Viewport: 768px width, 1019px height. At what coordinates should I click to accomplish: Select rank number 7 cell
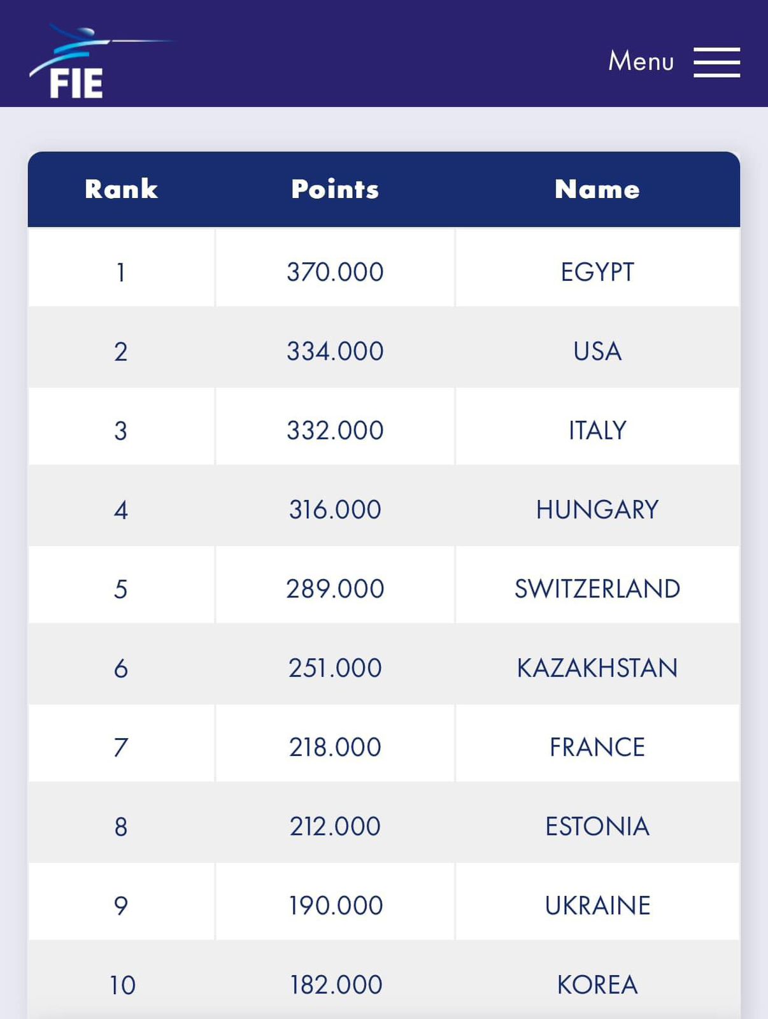pyautogui.click(x=121, y=747)
